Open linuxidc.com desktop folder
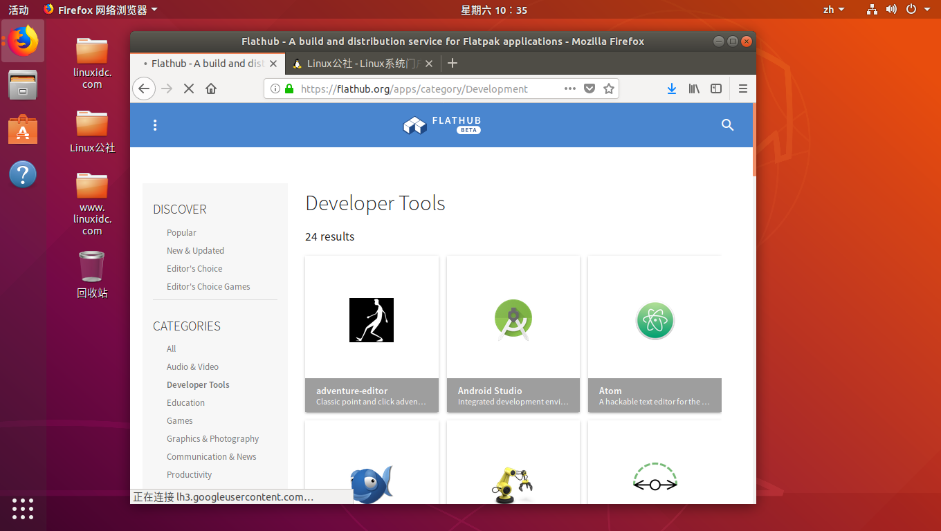Screen dimensions: 941x531 [x=92, y=63]
